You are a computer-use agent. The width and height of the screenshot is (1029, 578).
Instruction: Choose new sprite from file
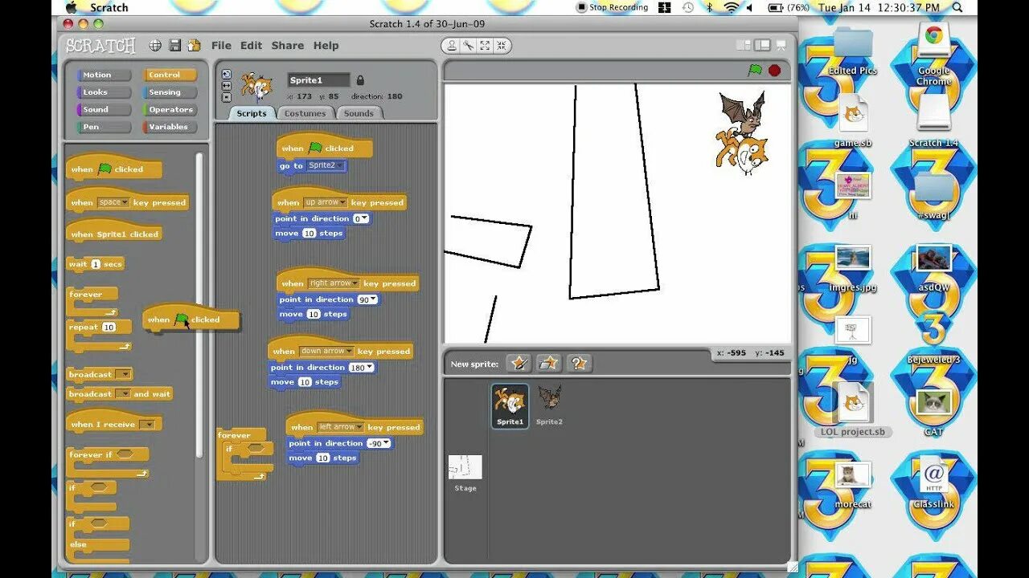(549, 363)
